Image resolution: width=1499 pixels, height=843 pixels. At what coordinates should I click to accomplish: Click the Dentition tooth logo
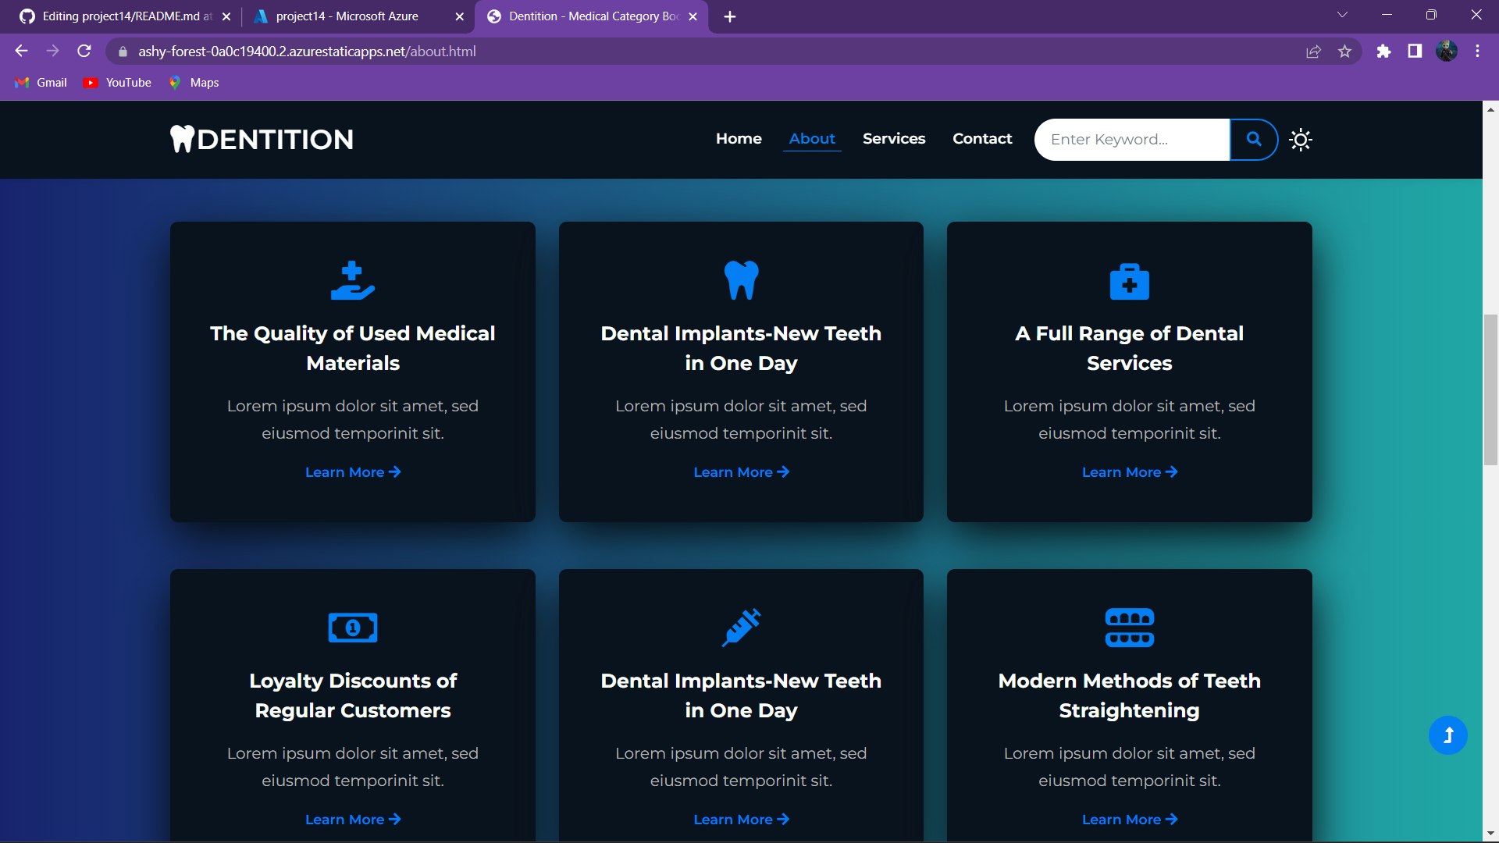(183, 139)
